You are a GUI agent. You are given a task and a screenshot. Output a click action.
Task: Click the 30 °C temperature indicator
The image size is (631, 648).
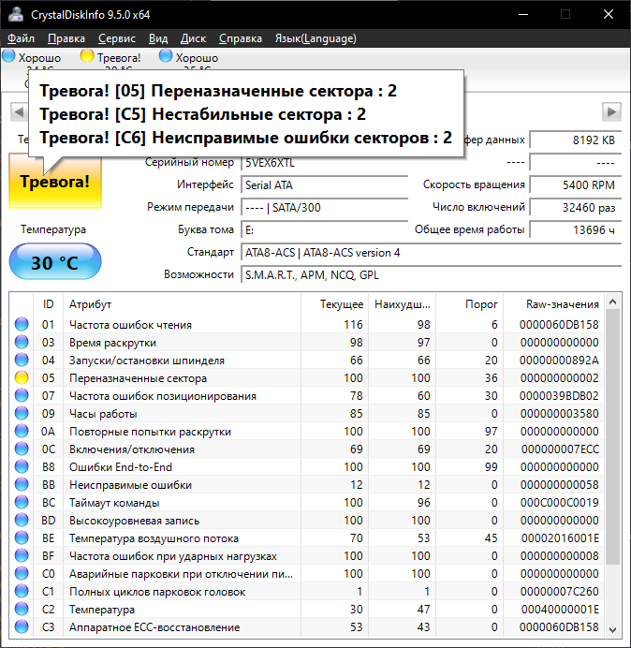pyautogui.click(x=55, y=262)
